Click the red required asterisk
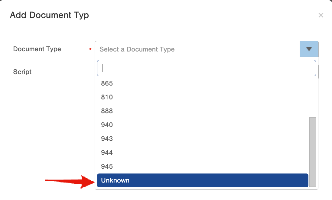Viewport: 332px width, 200px height. point(90,49)
